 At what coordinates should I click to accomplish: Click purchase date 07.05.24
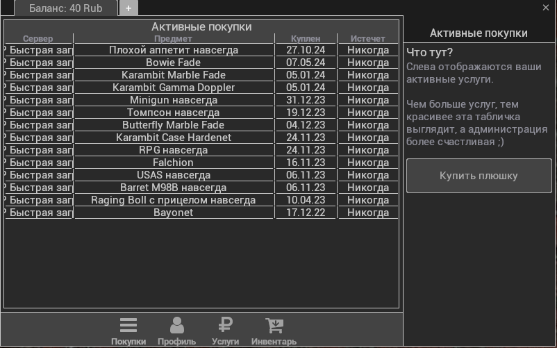pyautogui.click(x=306, y=63)
